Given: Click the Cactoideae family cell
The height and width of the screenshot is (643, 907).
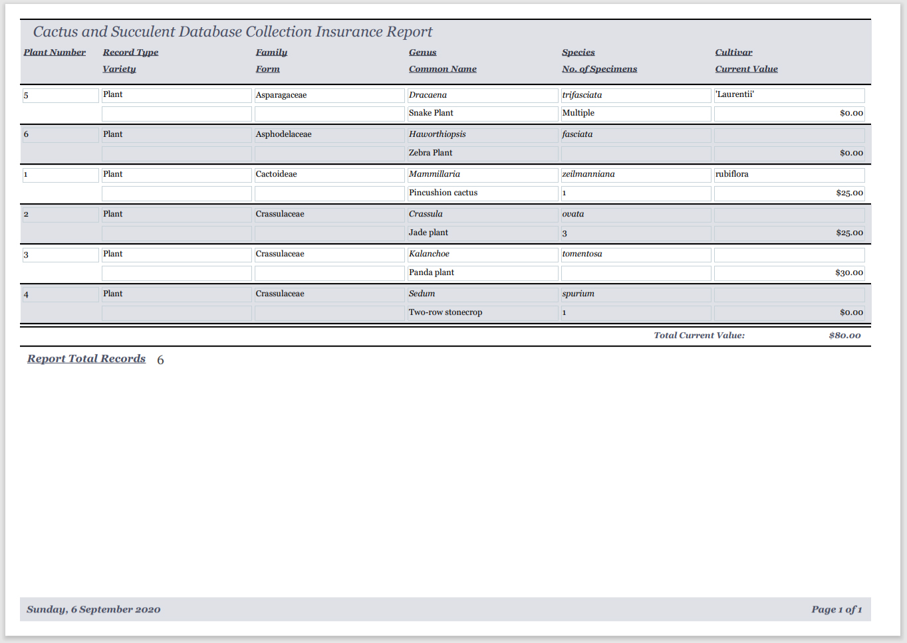Looking at the screenshot, I should [329, 175].
